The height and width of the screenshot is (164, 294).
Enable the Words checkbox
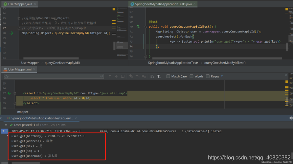191,76
